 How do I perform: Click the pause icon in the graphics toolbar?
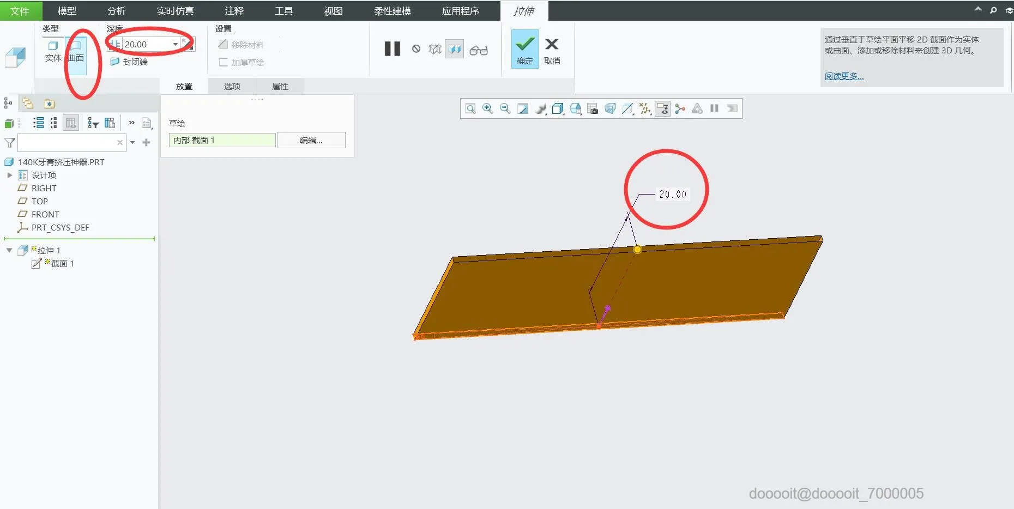pos(714,108)
